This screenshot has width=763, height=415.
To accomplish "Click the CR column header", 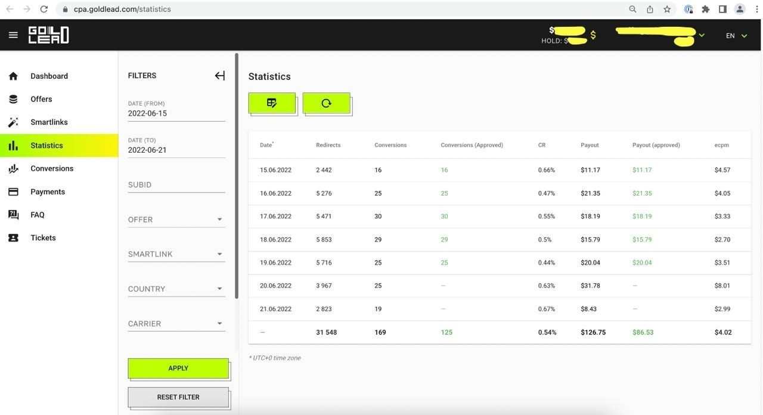I will [x=542, y=145].
